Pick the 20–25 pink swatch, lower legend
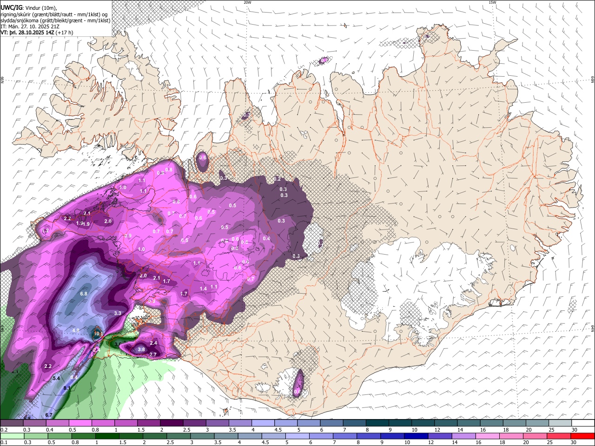Viewport: 595px width, 446px height. coord(535,436)
